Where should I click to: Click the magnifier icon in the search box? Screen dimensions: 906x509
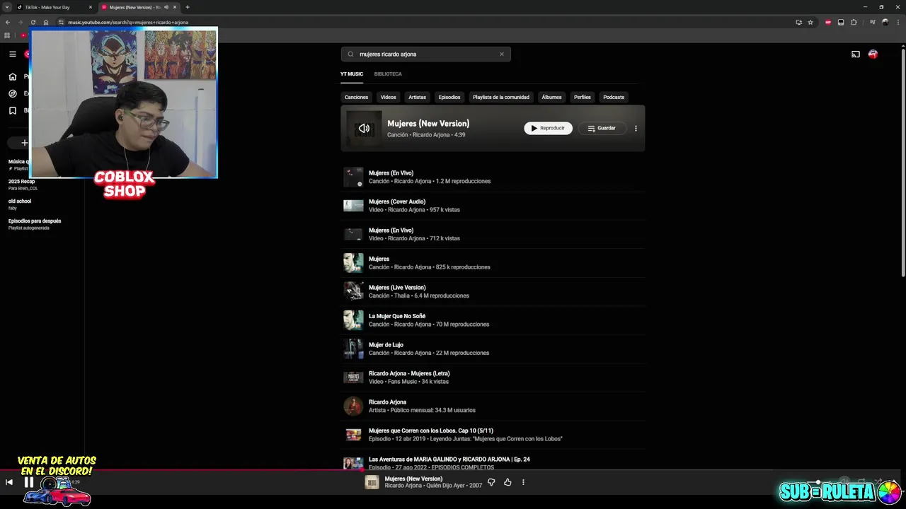[350, 54]
